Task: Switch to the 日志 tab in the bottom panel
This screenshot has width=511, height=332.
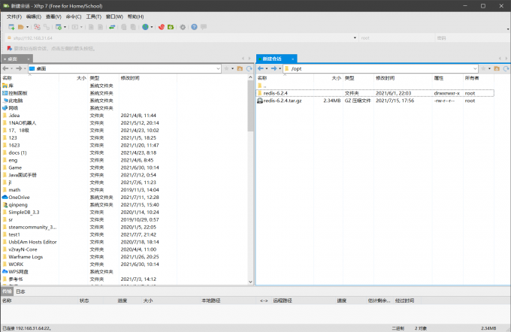Action: (20, 291)
